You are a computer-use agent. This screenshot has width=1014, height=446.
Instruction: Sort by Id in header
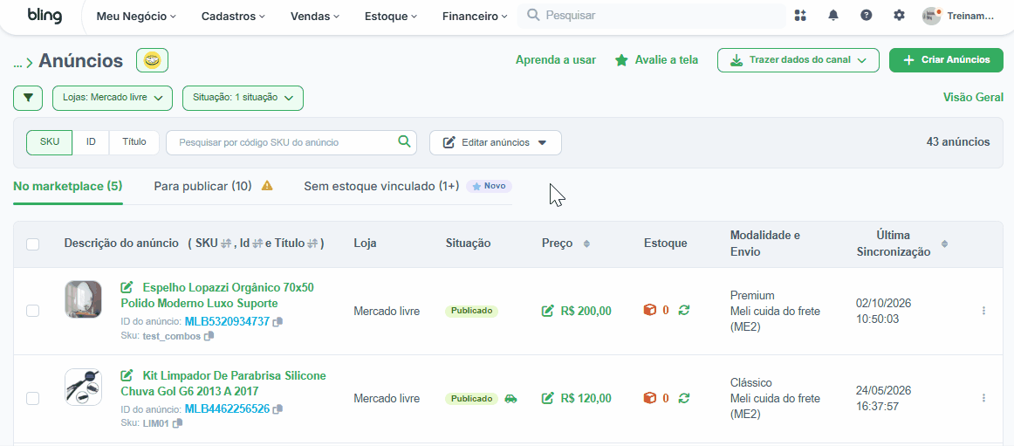click(257, 244)
